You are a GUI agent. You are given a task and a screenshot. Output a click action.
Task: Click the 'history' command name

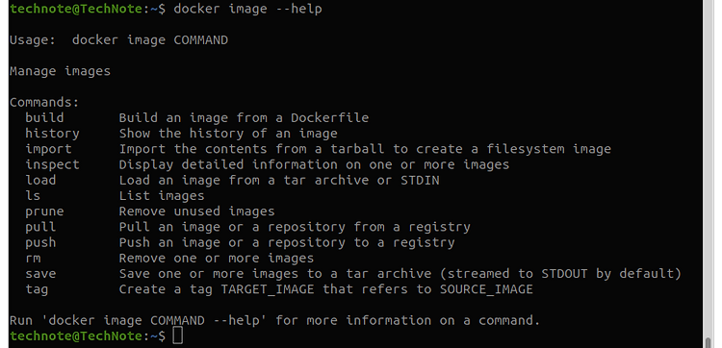(x=53, y=134)
